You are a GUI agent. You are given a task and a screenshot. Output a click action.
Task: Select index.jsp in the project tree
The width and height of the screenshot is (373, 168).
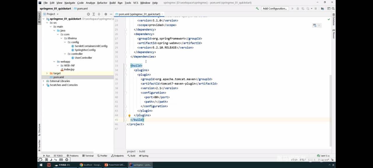coord(67,69)
